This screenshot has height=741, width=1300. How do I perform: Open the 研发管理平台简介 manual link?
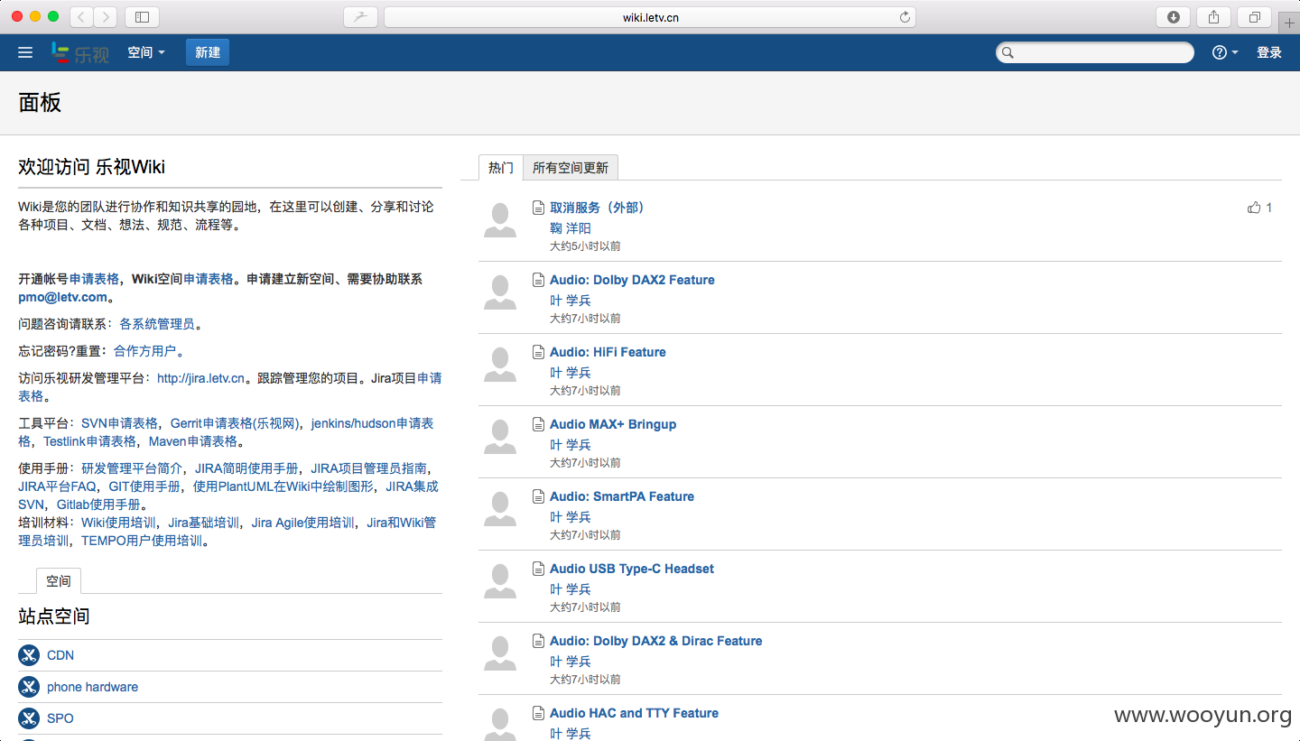point(132,468)
